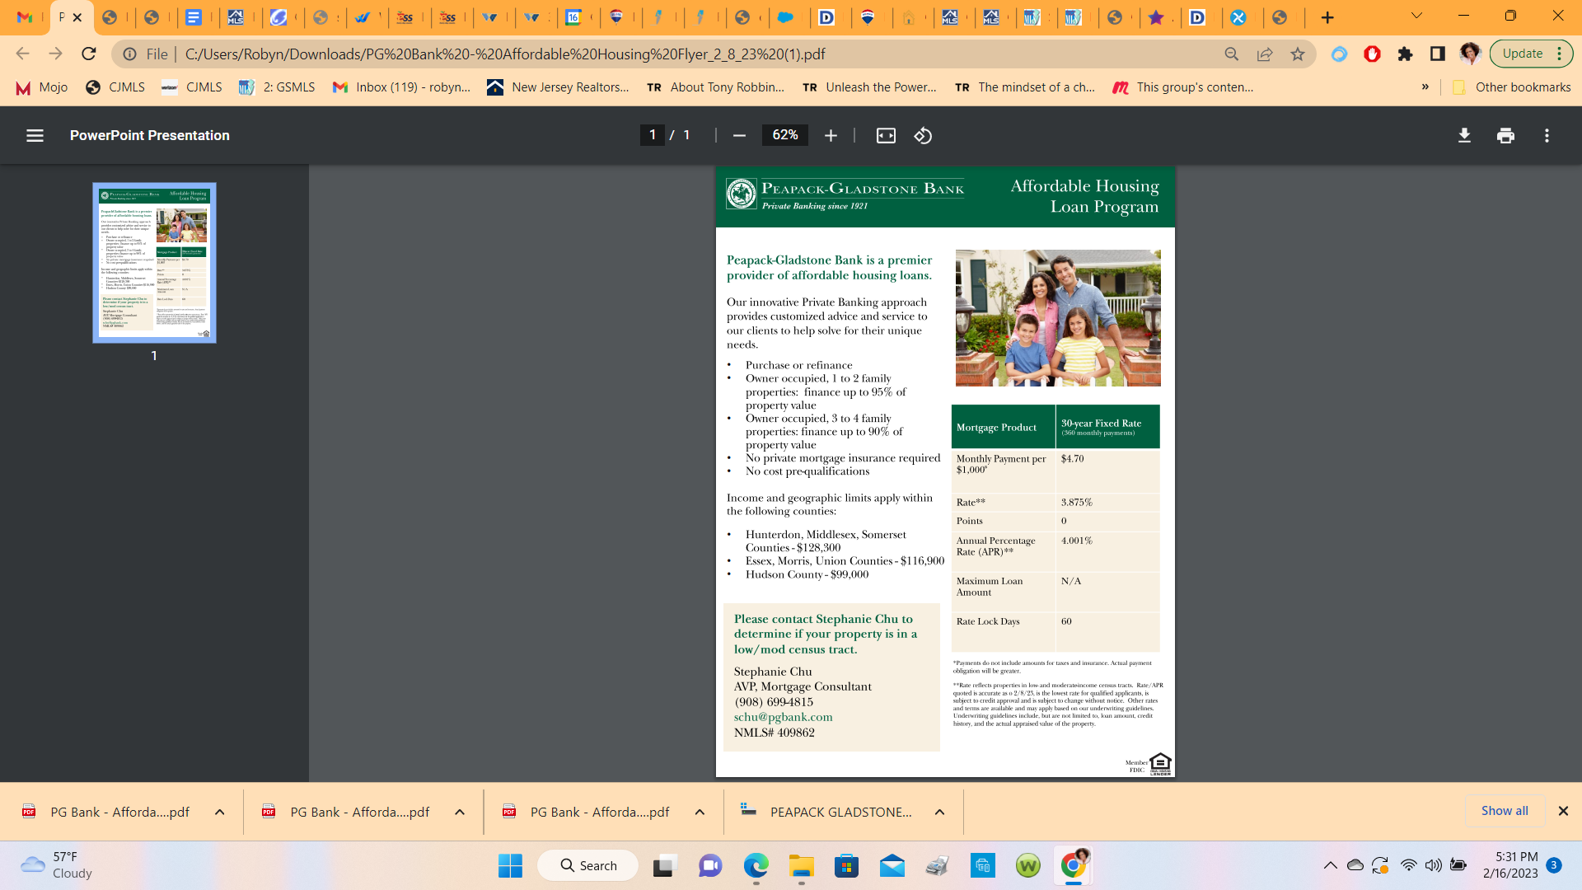Open Microsoft Store from the taskbar
The height and width of the screenshot is (890, 1582).
click(x=846, y=865)
